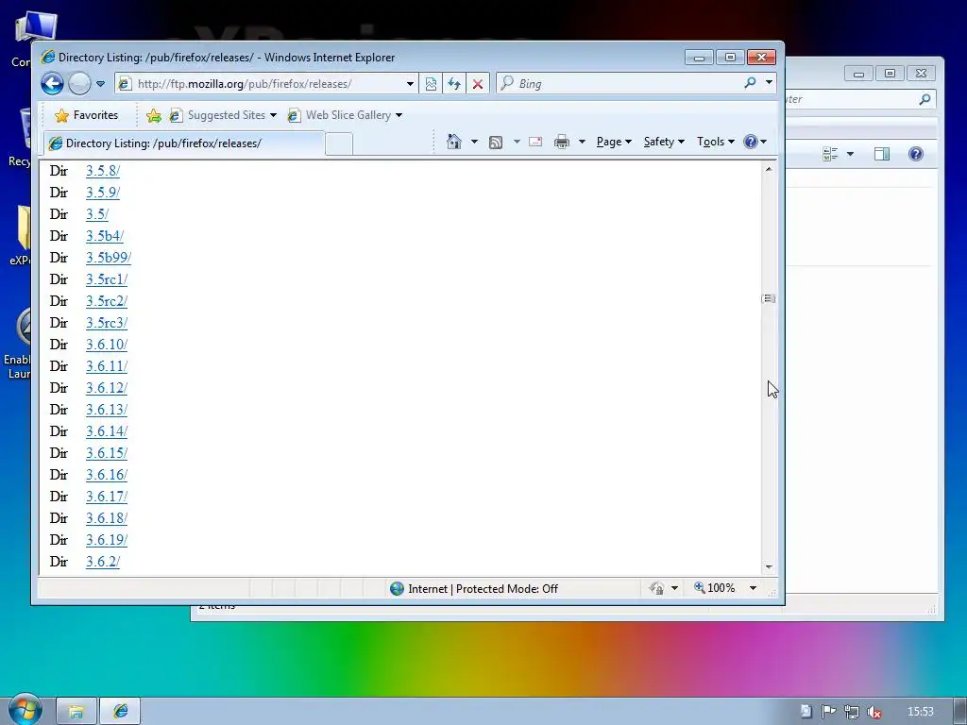
Task: Open the 3.5.9/ directory link
Action: click(x=102, y=193)
